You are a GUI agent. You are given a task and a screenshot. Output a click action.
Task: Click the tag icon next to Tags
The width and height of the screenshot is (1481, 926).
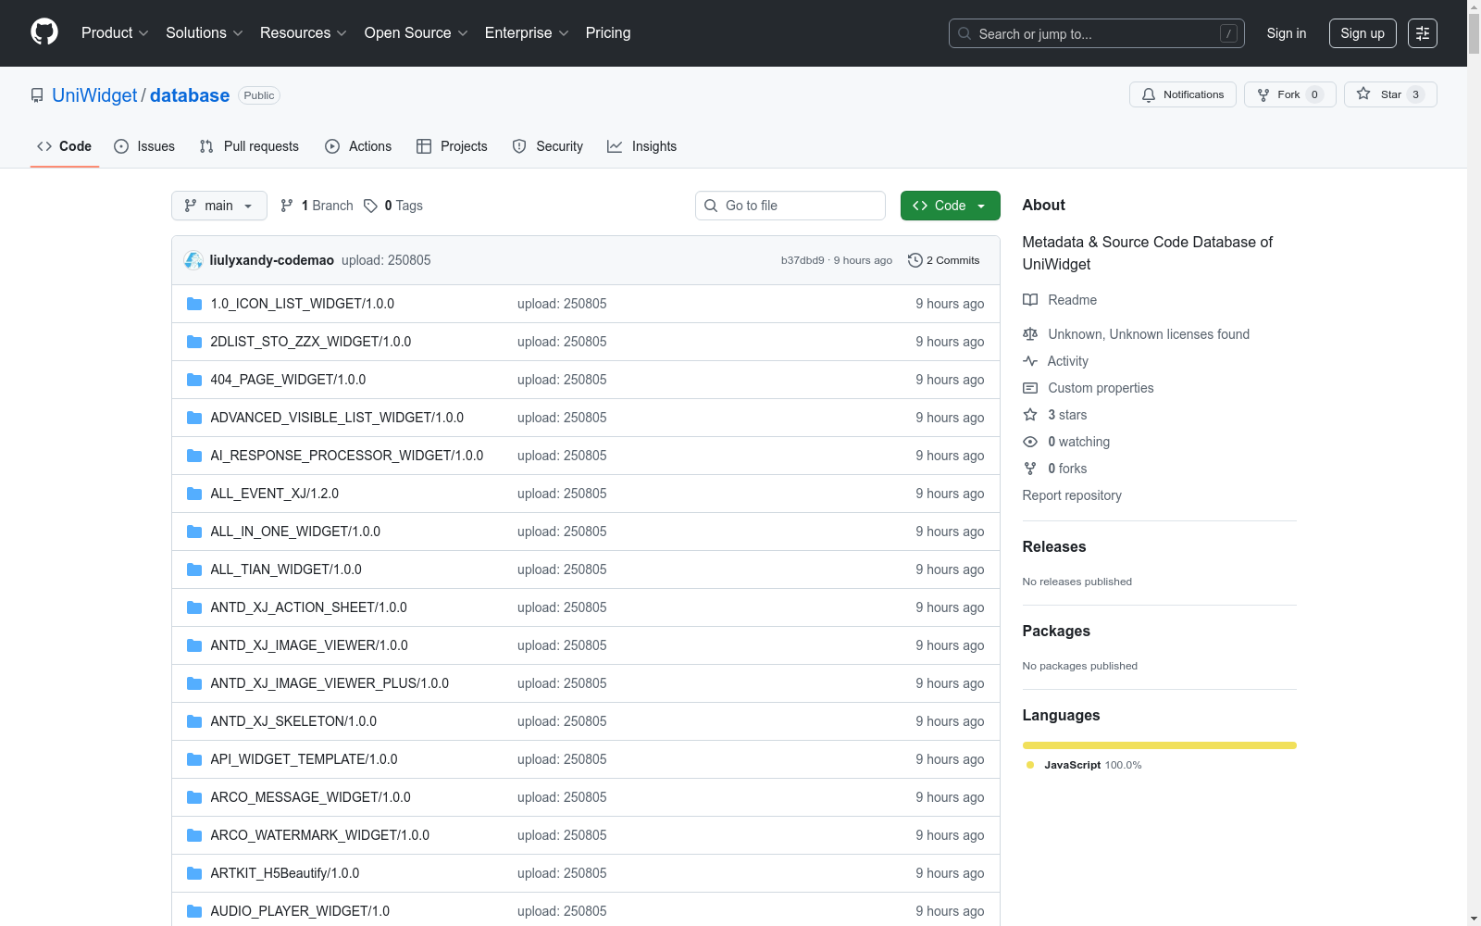point(370,206)
